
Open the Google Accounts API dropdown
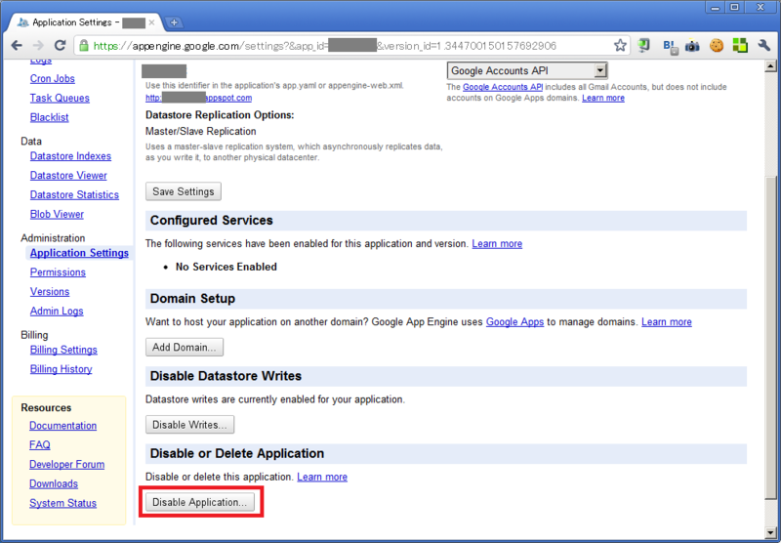click(x=527, y=70)
